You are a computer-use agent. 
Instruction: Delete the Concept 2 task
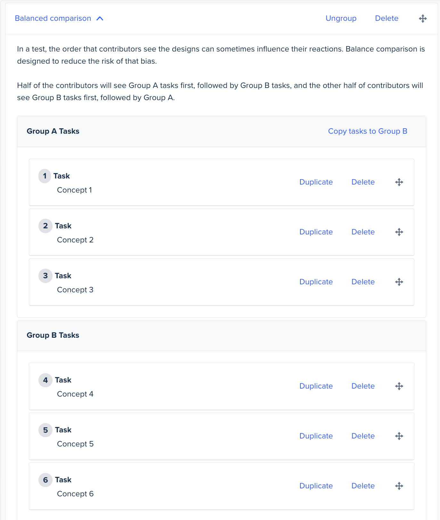[363, 232]
